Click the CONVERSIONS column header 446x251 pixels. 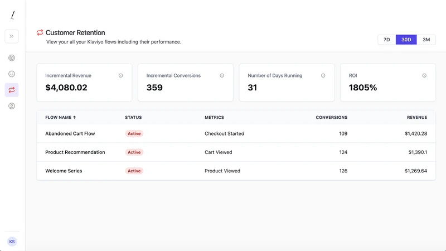coord(331,117)
